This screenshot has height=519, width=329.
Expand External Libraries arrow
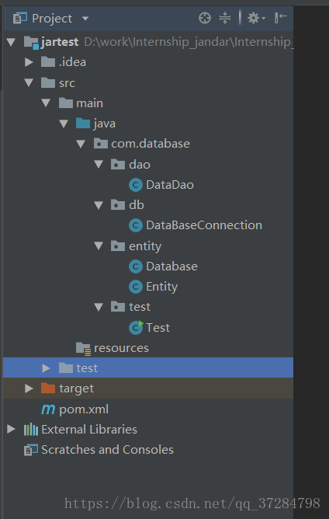coord(11,430)
